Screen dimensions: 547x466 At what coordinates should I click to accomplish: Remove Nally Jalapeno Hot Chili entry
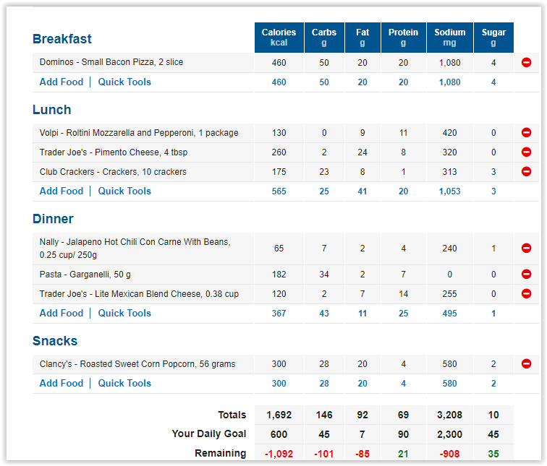point(526,249)
